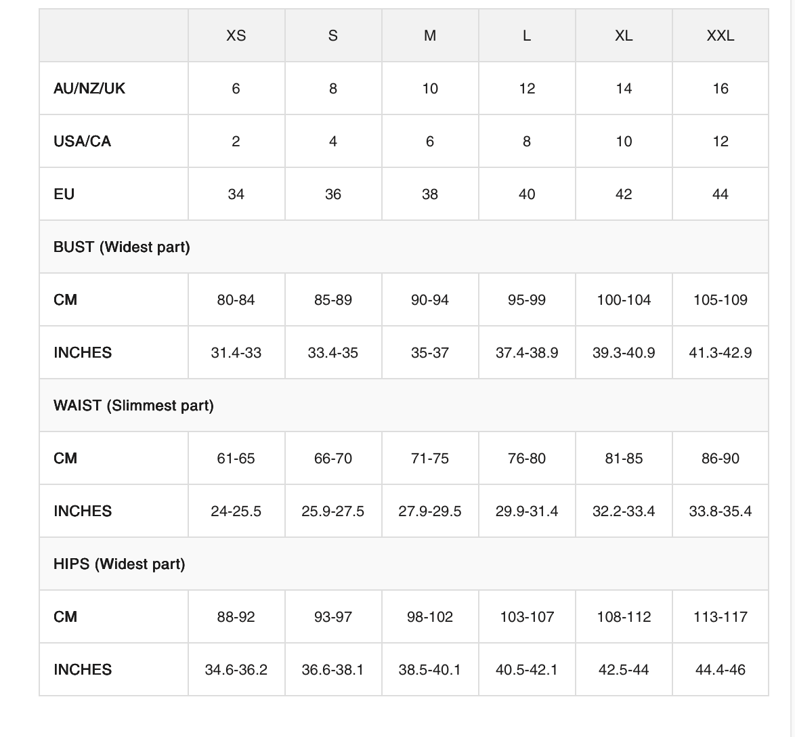Image resolution: width=795 pixels, height=737 pixels.
Task: Click the BUST (Widest part) section heading
Action: pyautogui.click(x=122, y=247)
